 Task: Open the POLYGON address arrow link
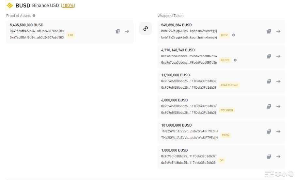click(x=278, y=107)
